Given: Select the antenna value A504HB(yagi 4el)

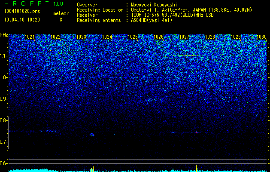Looking at the screenshot, I should coord(152,20).
